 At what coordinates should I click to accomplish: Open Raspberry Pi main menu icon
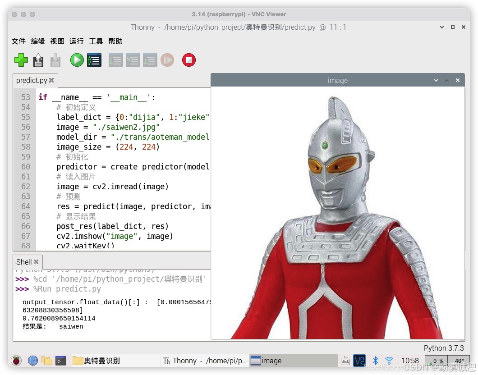(x=17, y=361)
